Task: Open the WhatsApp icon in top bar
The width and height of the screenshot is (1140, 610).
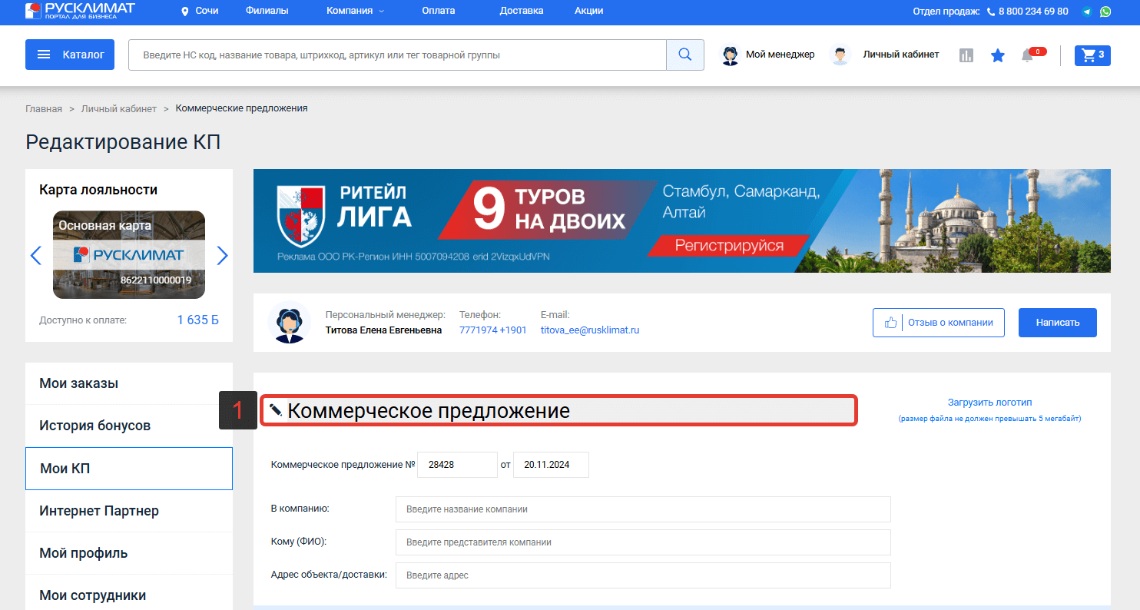Action: pos(1105,12)
